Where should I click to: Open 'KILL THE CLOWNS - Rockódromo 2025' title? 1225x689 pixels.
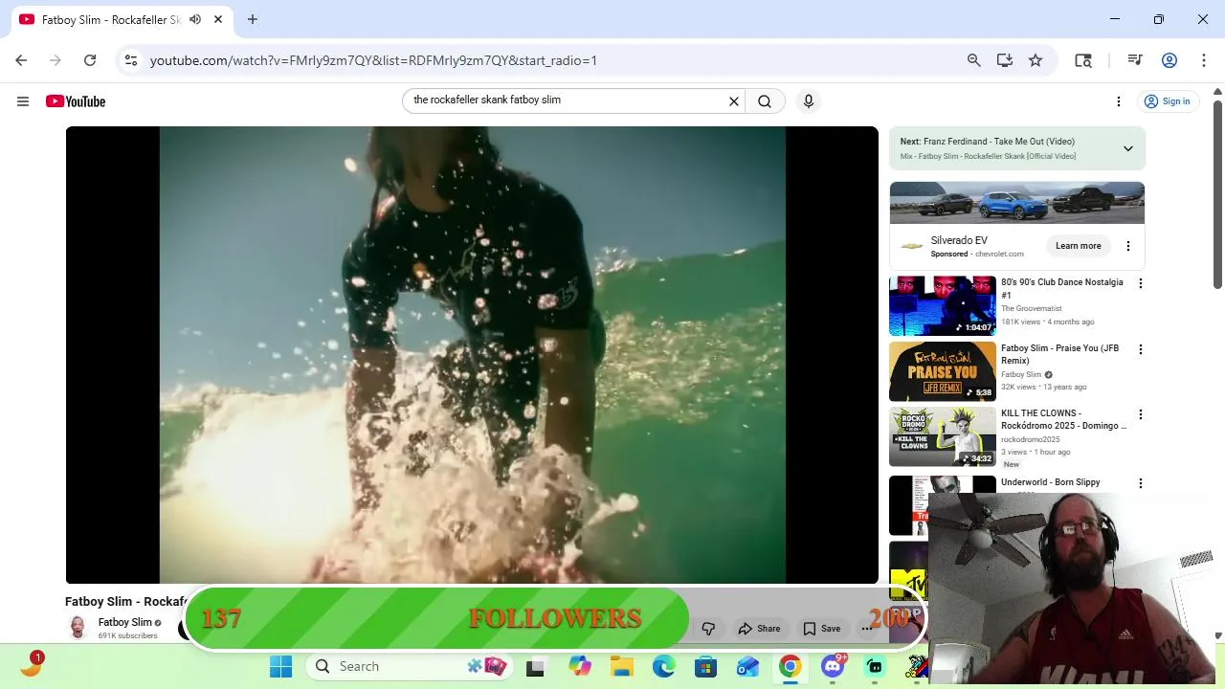click(1064, 419)
